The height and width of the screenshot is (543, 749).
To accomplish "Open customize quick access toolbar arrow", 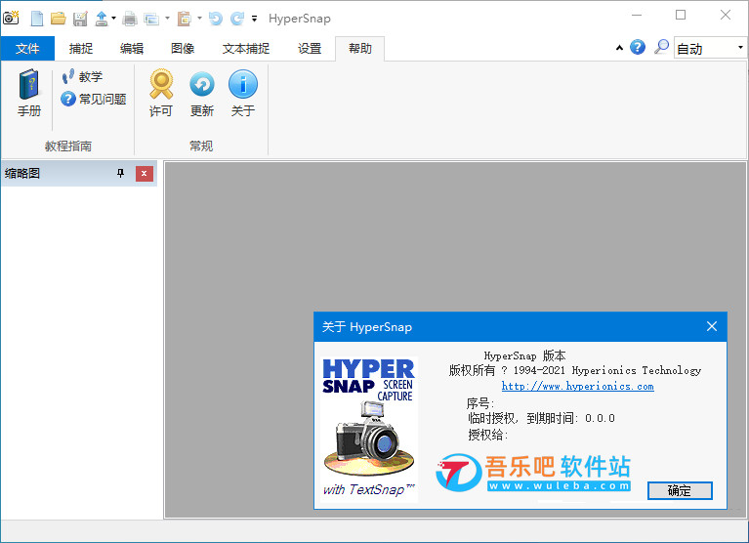I will click(254, 19).
